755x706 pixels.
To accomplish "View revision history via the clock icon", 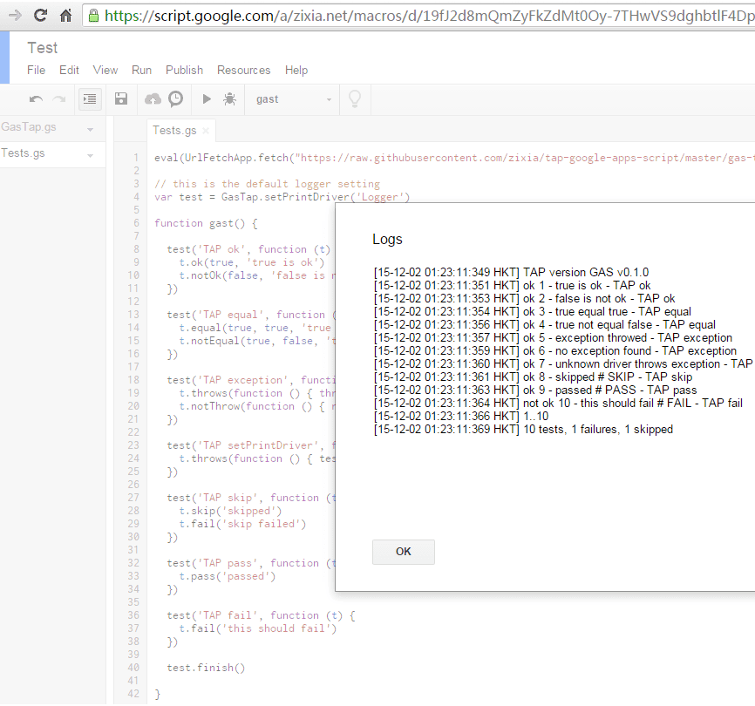I will coord(174,98).
